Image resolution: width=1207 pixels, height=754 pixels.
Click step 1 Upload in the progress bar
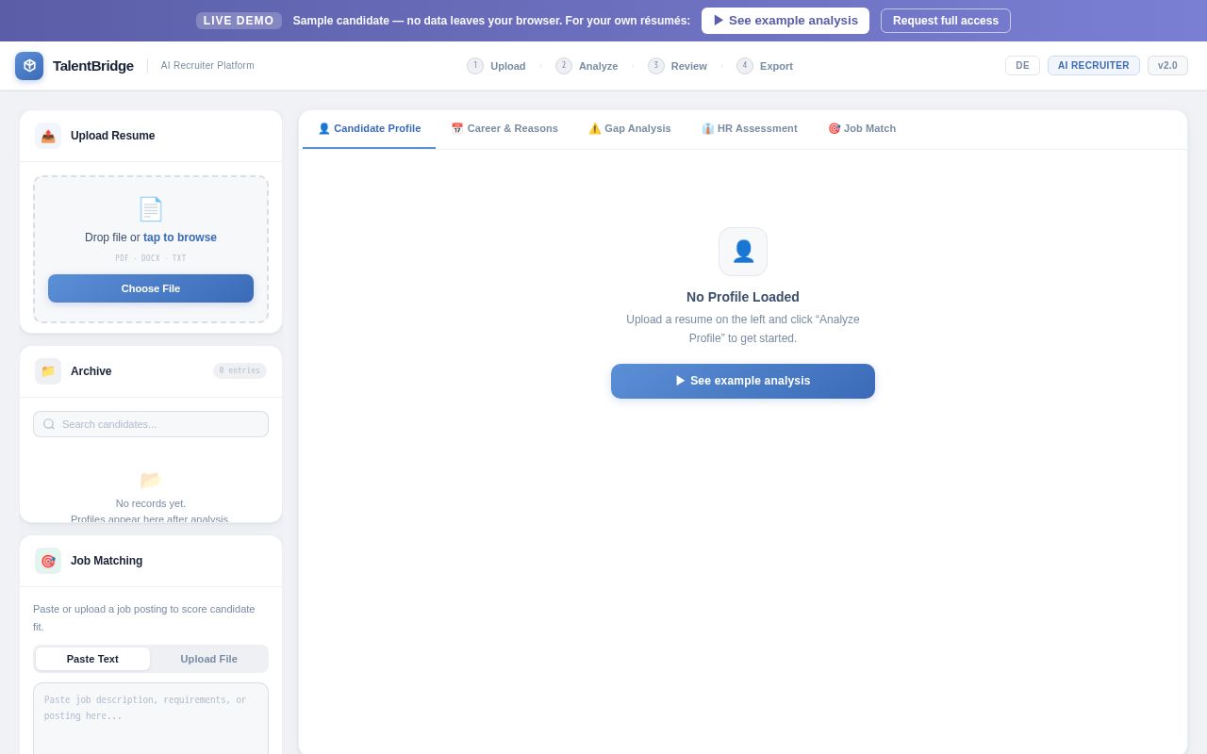click(x=496, y=66)
